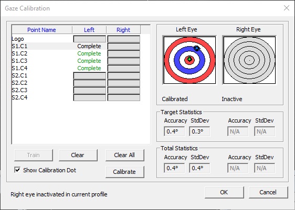The height and width of the screenshot is (210, 295).
Task: Click the Inactive status label
Action: click(x=232, y=99)
